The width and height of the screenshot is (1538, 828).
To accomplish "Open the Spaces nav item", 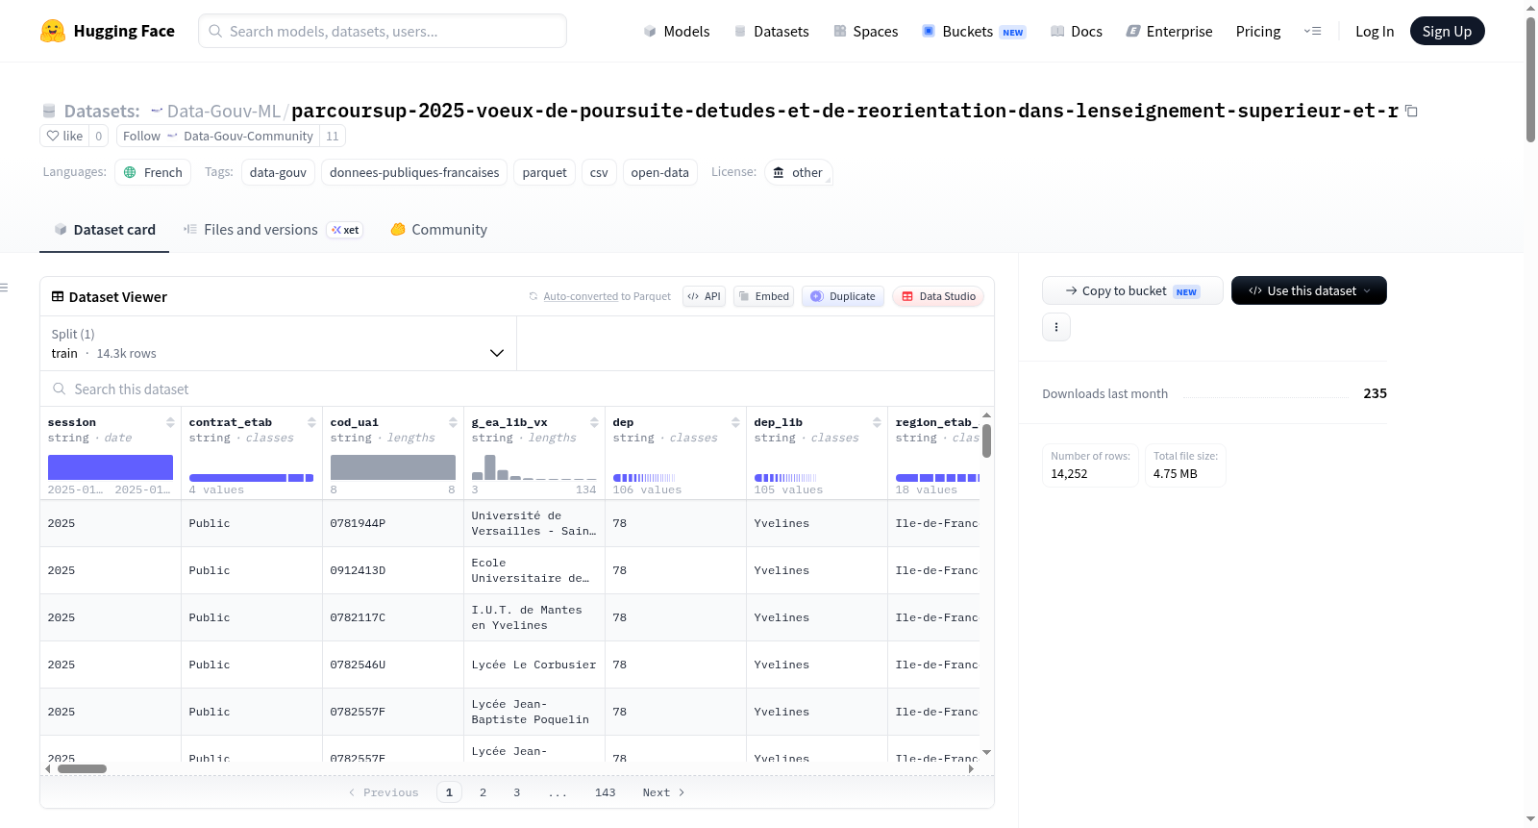I will [865, 31].
